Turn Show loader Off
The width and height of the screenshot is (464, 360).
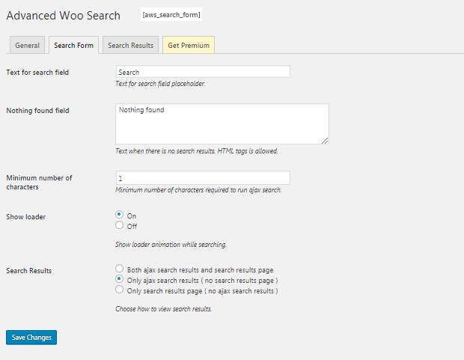[120, 225]
